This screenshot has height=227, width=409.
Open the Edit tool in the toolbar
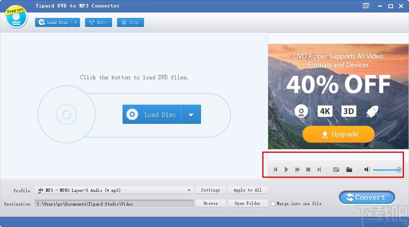[x=98, y=22]
